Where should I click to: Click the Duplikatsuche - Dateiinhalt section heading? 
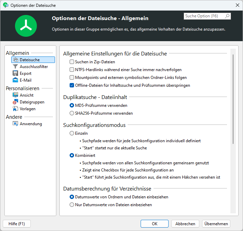(95, 97)
